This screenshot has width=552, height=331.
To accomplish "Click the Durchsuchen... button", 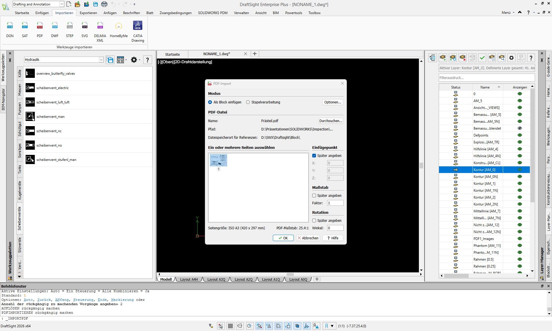I will point(331,121).
